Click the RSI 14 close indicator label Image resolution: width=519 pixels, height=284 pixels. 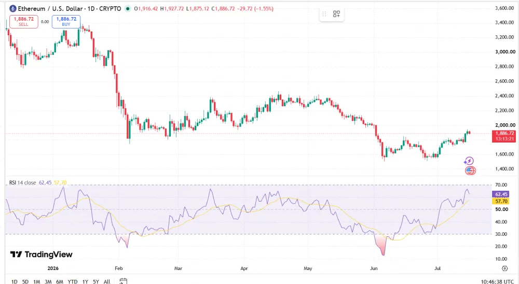coord(22,182)
